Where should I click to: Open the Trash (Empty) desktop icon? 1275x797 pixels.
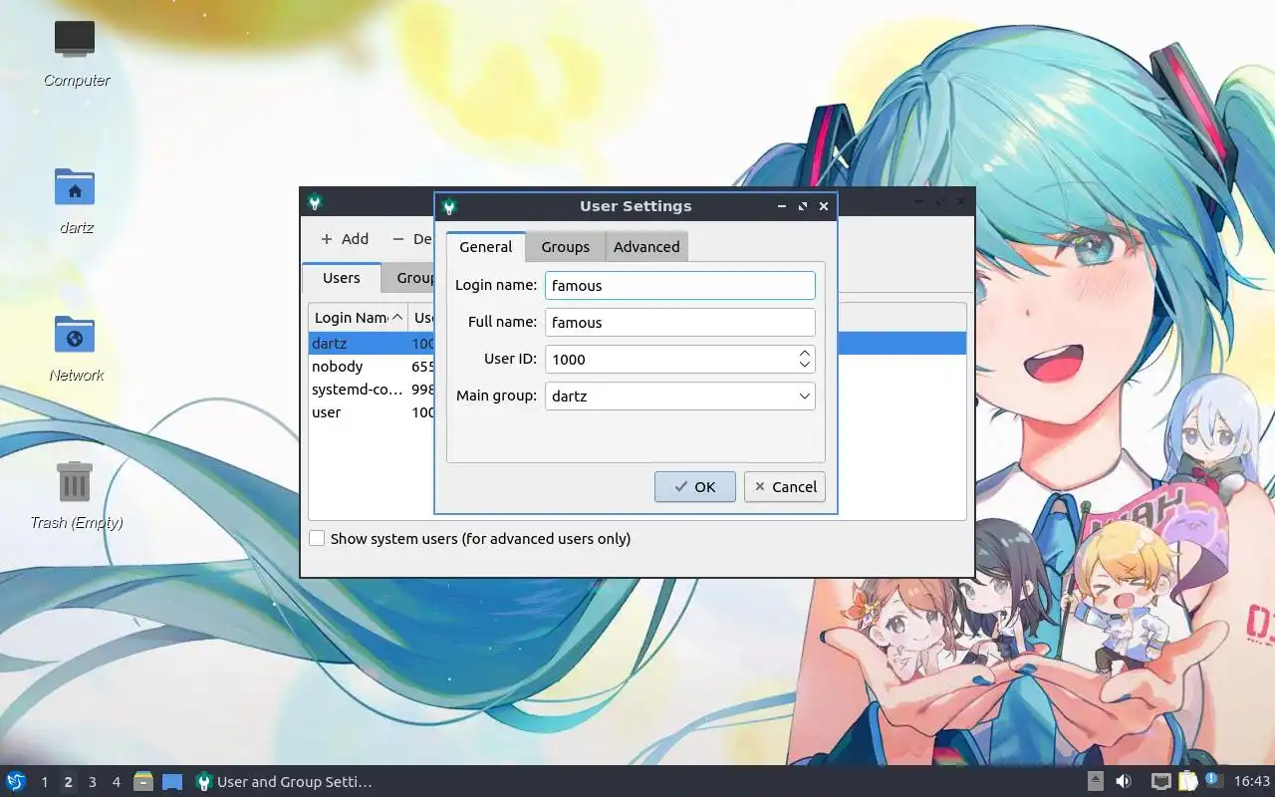click(76, 495)
